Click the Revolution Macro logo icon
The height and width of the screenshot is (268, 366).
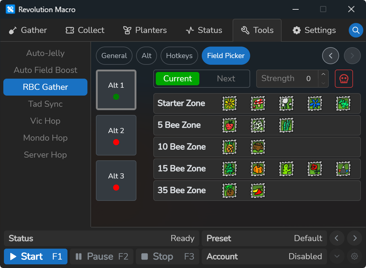pyautogui.click(x=10, y=9)
